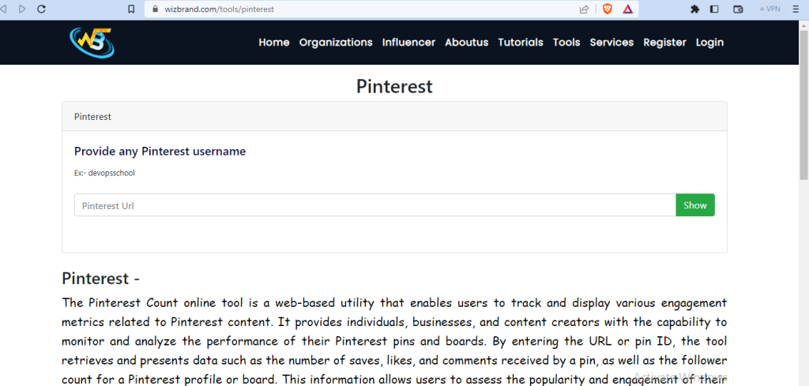Open Tools menu item
Image resolution: width=809 pixels, height=386 pixels.
(566, 43)
